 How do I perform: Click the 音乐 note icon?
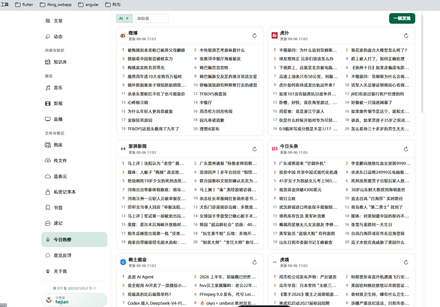click(48, 88)
